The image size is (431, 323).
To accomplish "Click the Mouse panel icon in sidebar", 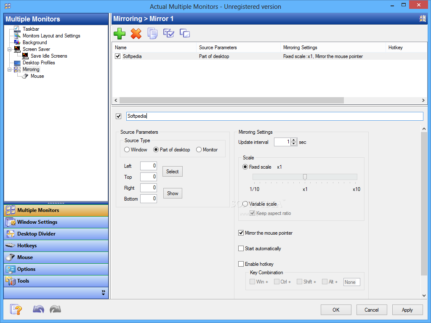I will pyautogui.click(x=11, y=257).
